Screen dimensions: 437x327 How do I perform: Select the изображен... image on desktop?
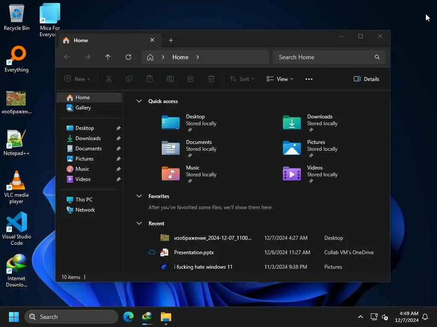[17, 102]
